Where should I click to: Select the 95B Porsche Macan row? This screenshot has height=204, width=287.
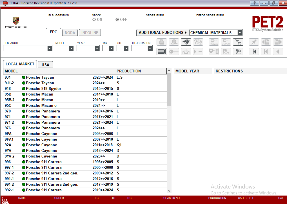click(85, 94)
